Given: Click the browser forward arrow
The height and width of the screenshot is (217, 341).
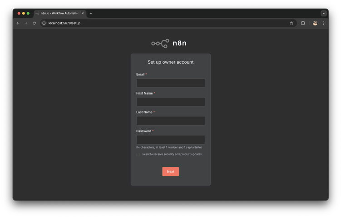Looking at the screenshot, I should click(x=26, y=23).
